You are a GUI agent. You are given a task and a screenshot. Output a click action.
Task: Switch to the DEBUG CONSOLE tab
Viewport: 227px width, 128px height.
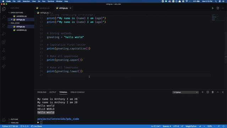[77, 92]
